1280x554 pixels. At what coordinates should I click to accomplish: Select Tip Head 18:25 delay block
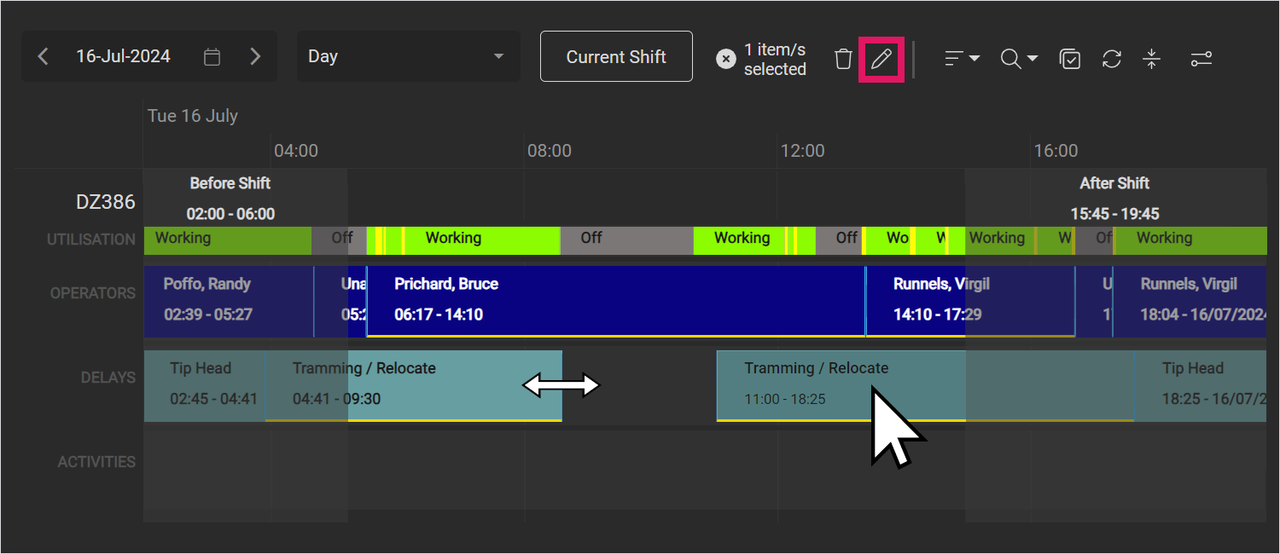(x=1200, y=385)
